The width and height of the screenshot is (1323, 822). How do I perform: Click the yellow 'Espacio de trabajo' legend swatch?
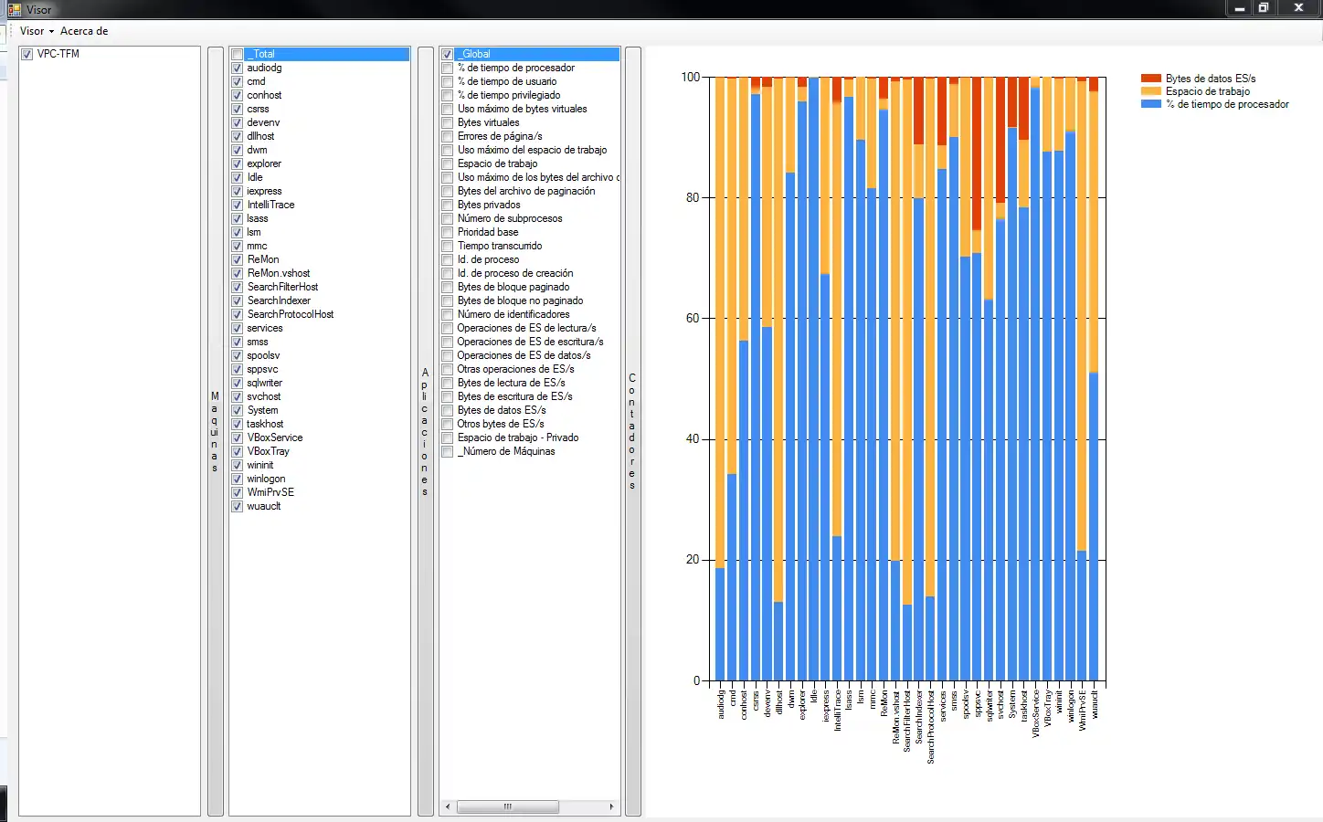click(1151, 91)
